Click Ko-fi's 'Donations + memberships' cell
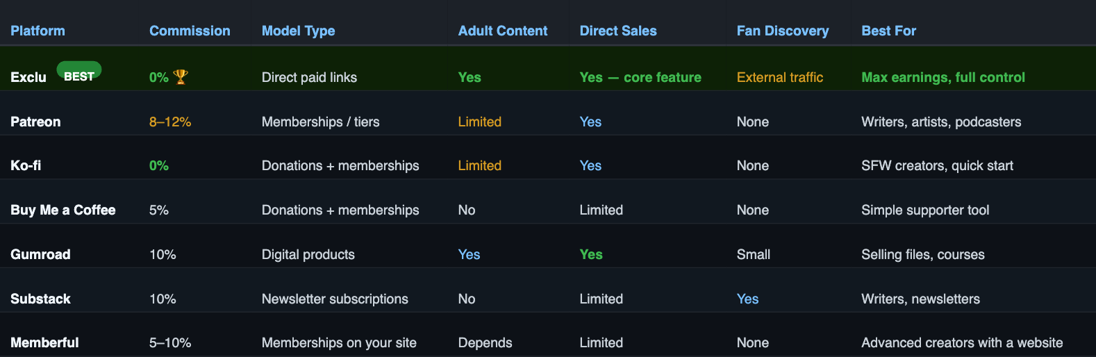The width and height of the screenshot is (1096, 357). click(x=340, y=165)
